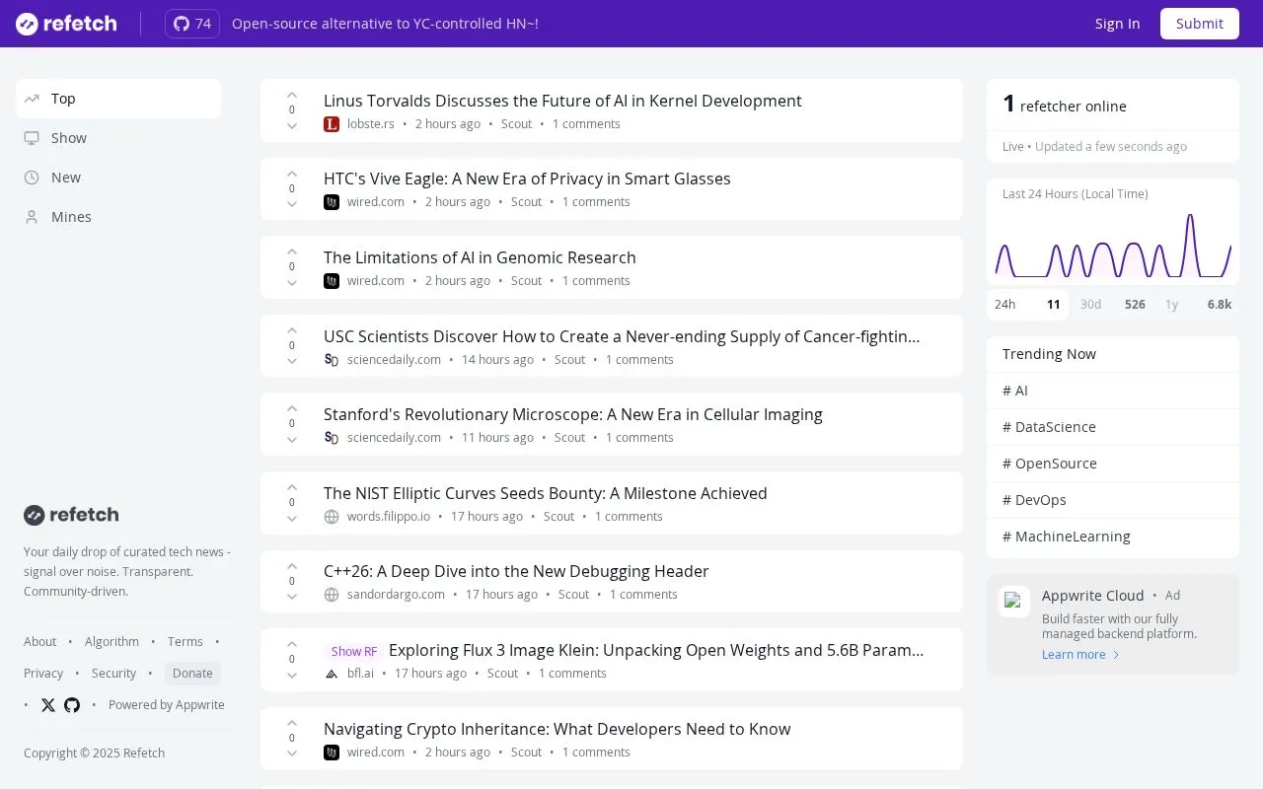The image size is (1263, 789).
Task: Select the 1y activity range
Action: (x=1198, y=305)
